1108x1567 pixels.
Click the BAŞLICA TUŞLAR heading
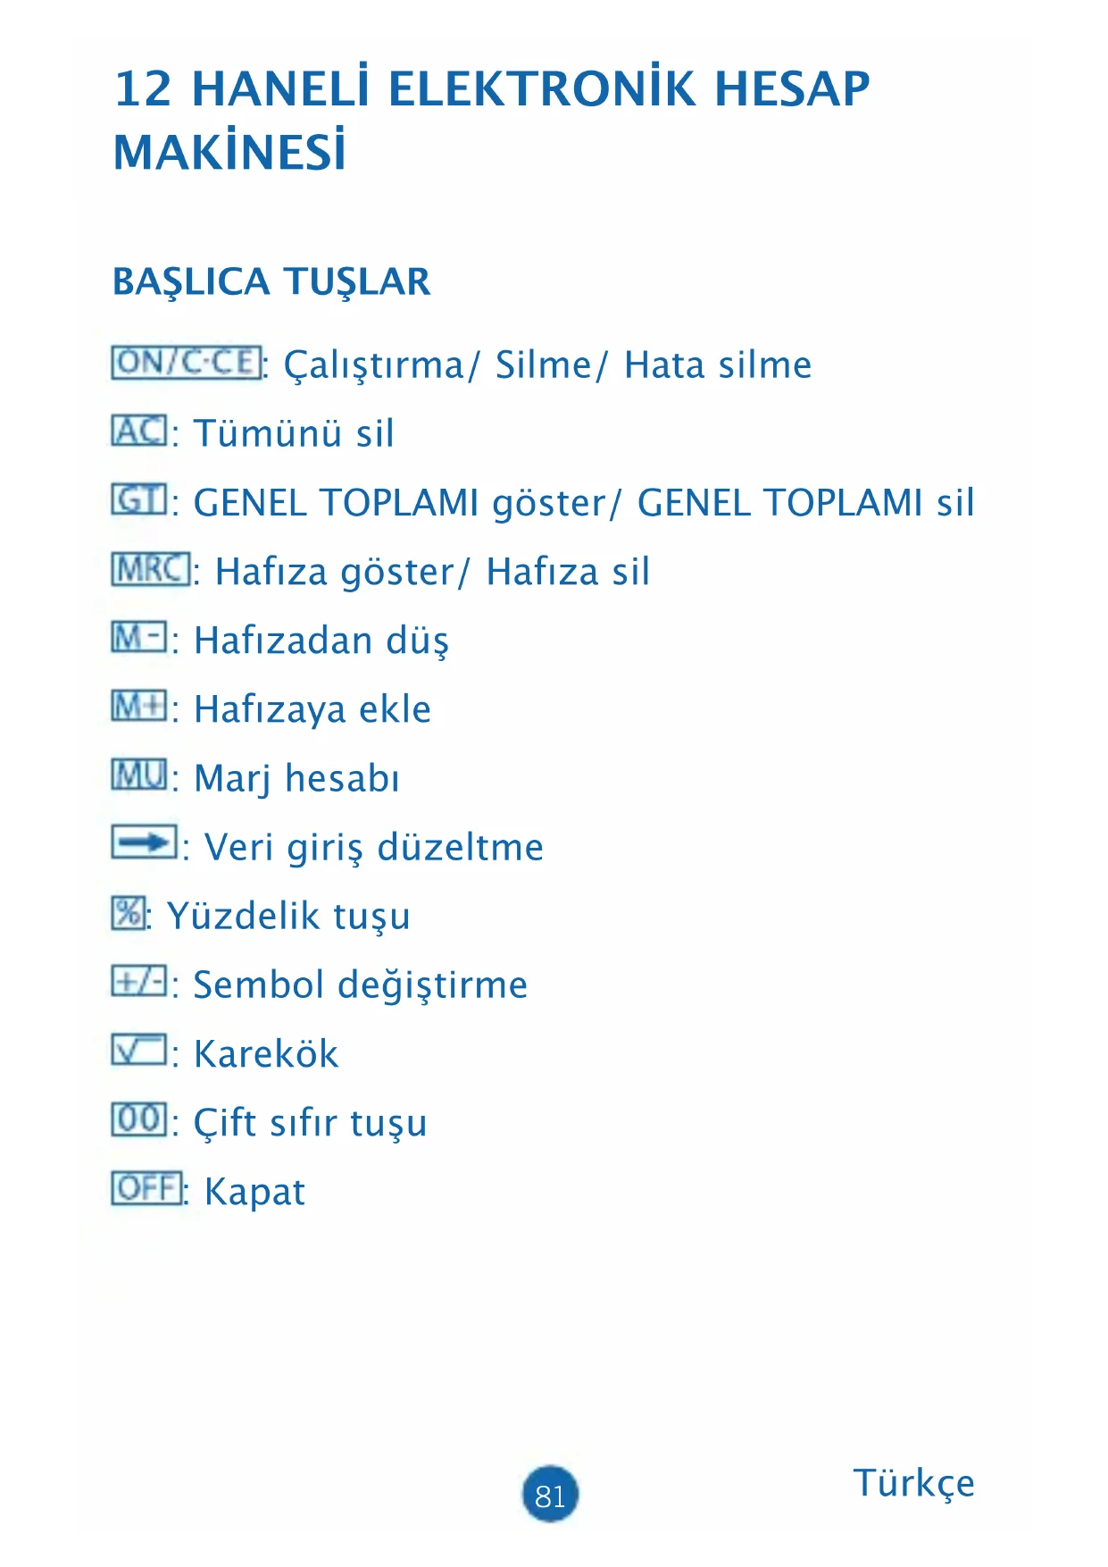(271, 281)
